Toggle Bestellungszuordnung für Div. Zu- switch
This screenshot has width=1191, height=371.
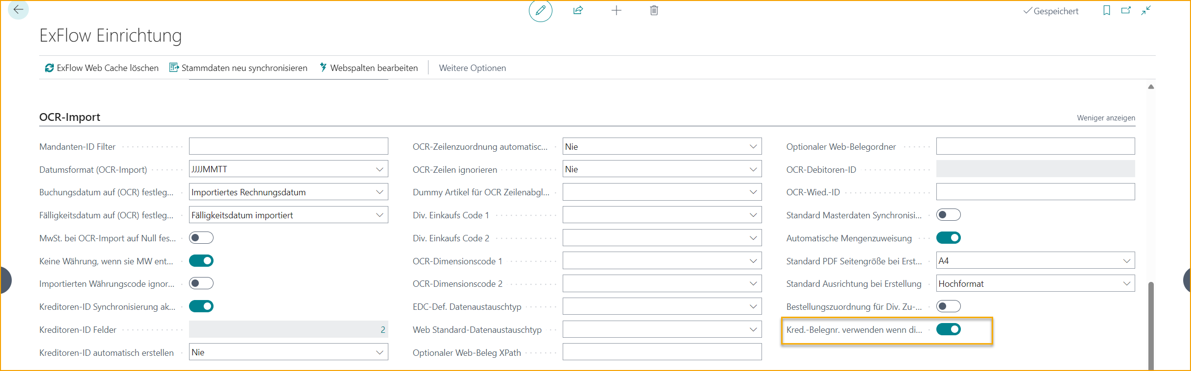click(x=949, y=306)
